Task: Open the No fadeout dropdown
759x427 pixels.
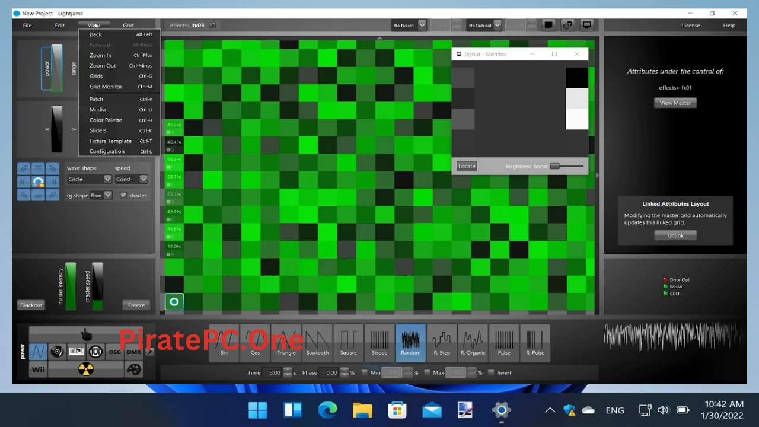Action: [x=484, y=25]
